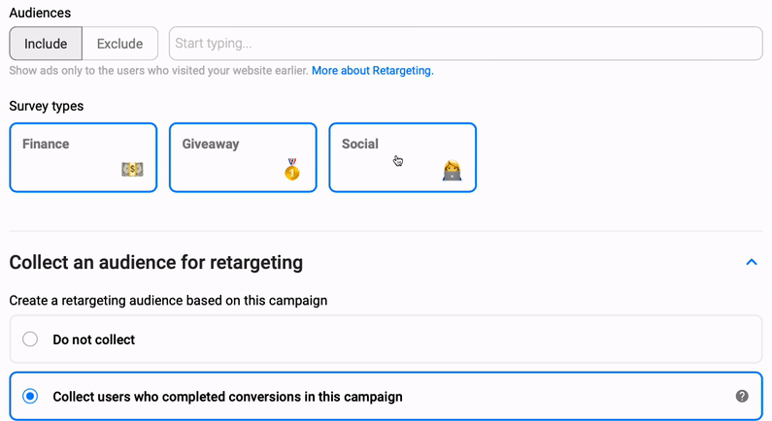Collapse the retargeting audience section chevron

coord(751,262)
